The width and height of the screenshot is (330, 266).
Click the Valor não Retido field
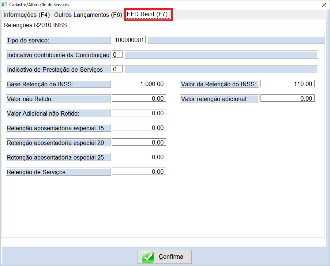pyautogui.click(x=139, y=98)
